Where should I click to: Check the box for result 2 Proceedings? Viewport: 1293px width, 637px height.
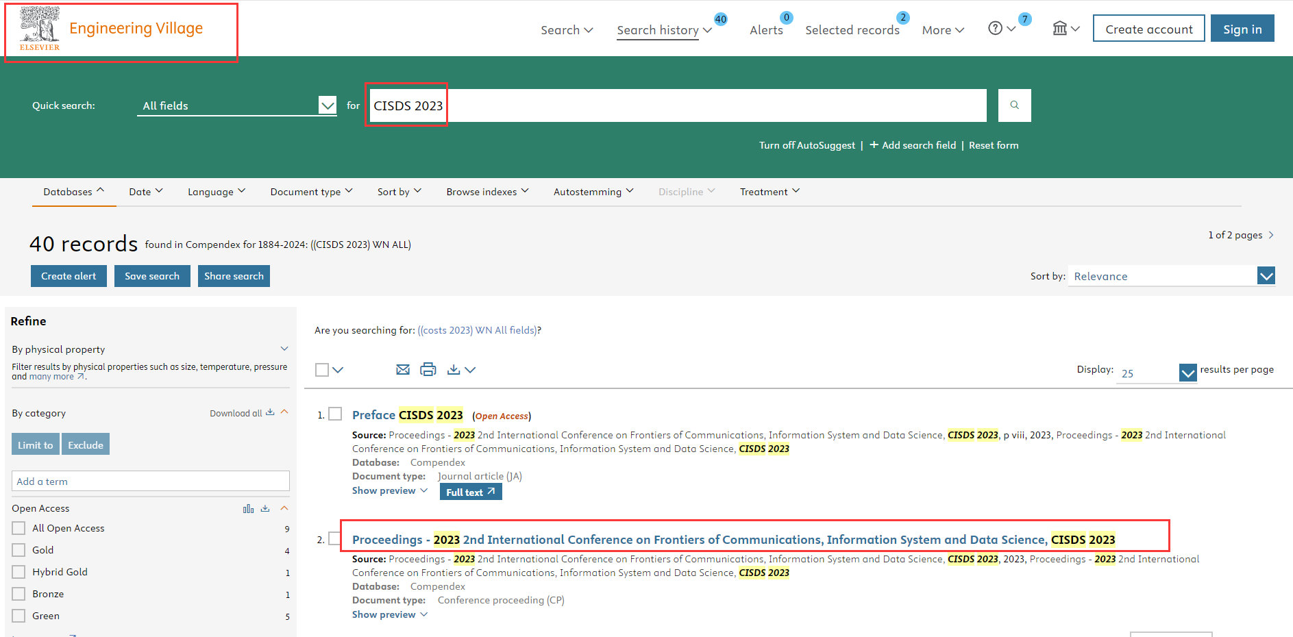coord(334,538)
